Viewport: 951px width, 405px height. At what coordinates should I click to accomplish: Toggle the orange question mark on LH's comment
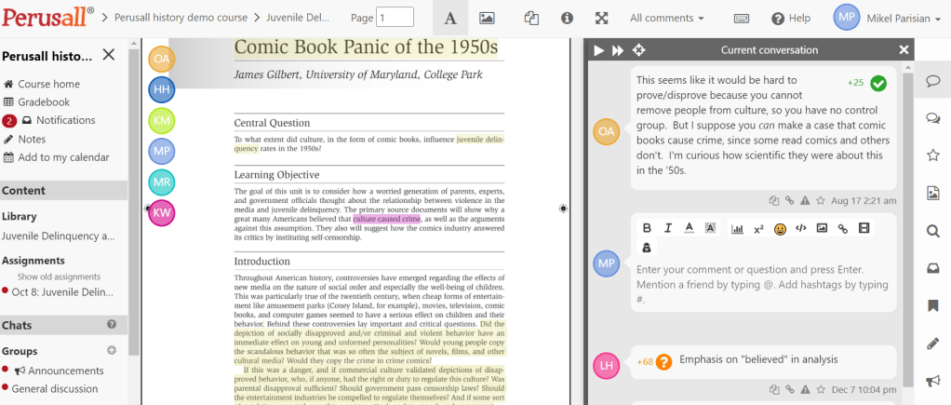tap(663, 361)
